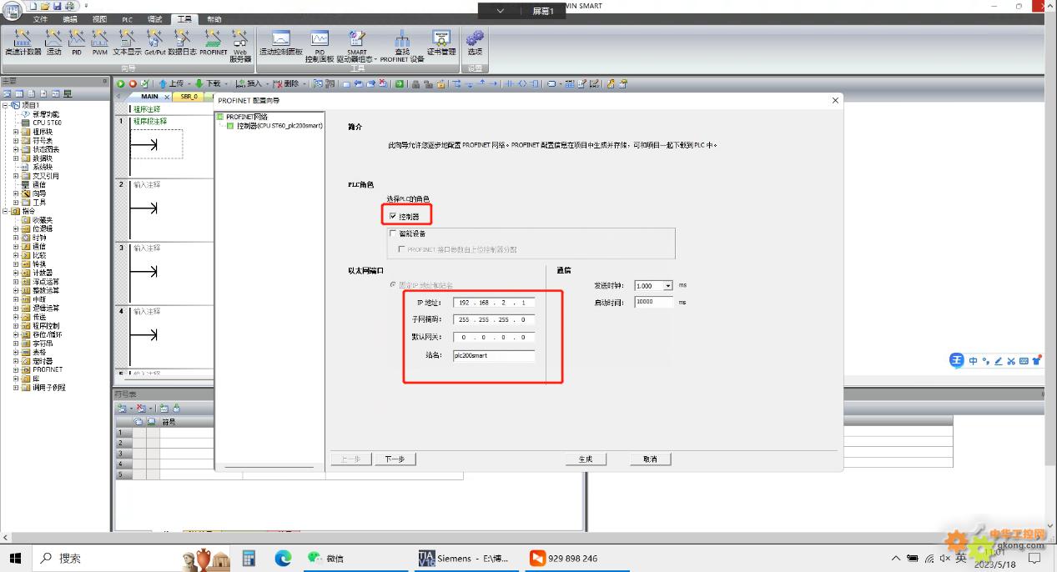Open the PLC ribbon tab
Image resolution: width=1057 pixels, height=572 pixels.
click(x=127, y=19)
